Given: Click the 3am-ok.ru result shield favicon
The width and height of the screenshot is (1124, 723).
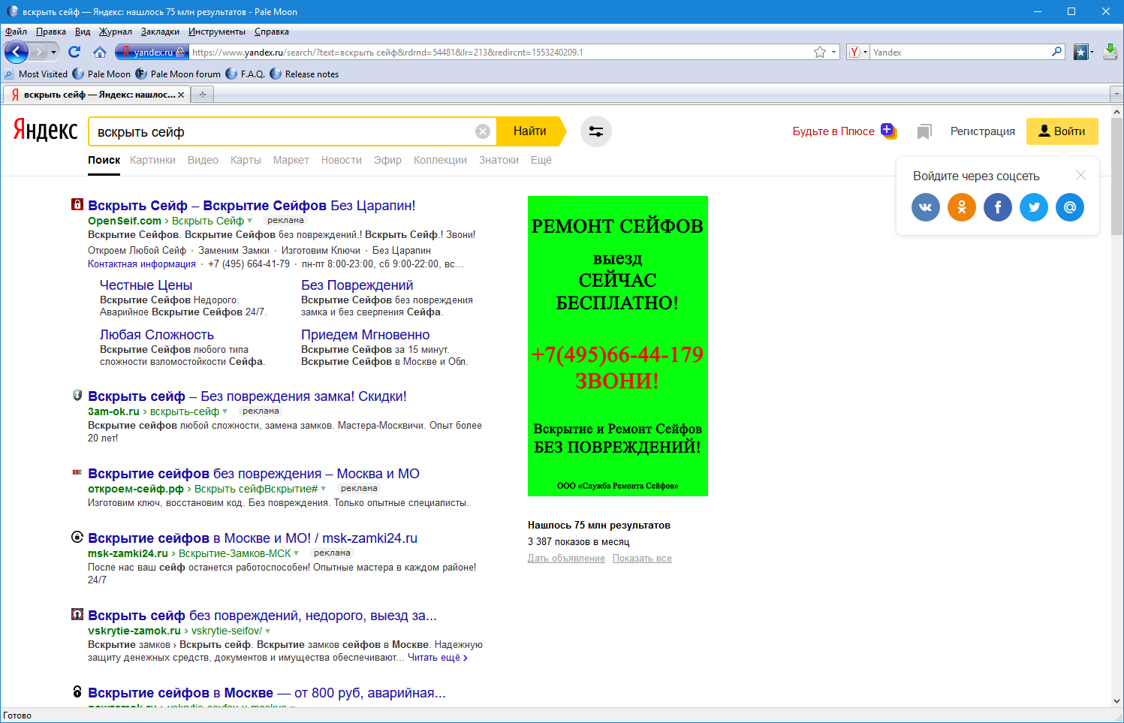Looking at the screenshot, I should tap(77, 395).
